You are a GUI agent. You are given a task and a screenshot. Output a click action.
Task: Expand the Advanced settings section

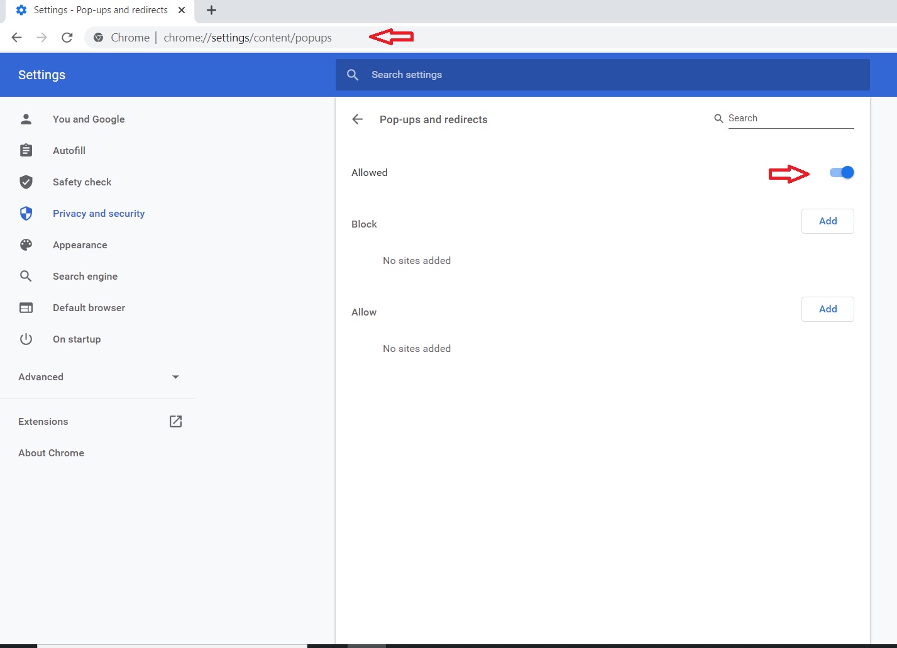tap(99, 377)
